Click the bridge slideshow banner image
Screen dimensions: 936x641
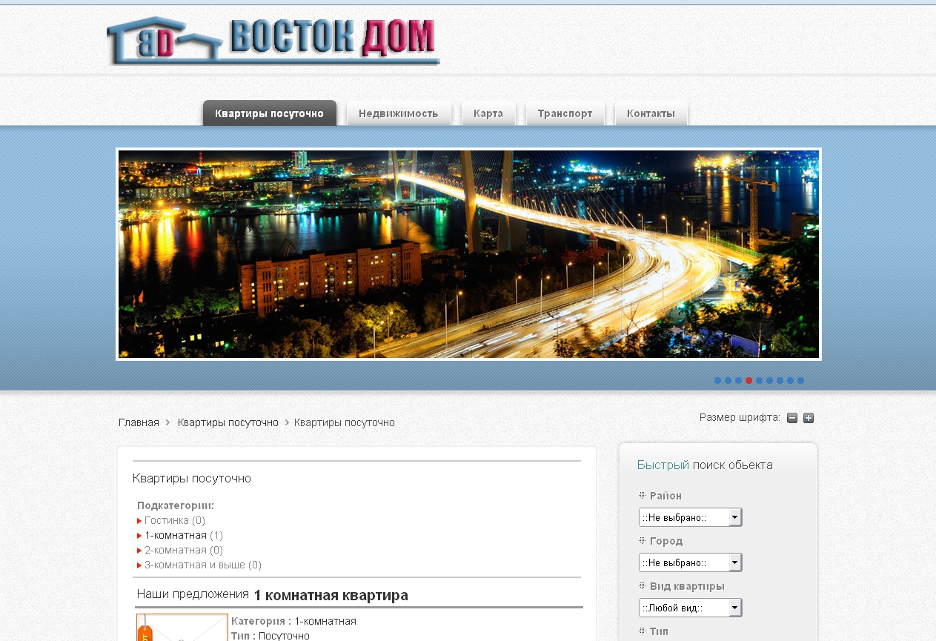click(468, 254)
